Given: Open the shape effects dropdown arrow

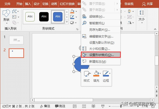Looking at the screenshot, I should click(76, 23).
